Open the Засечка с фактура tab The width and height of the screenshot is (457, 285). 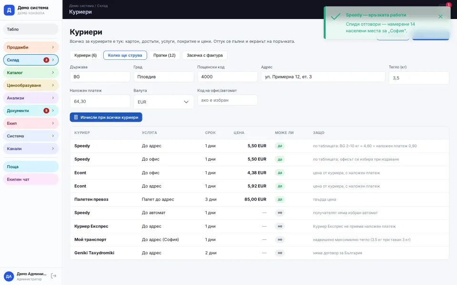click(205, 55)
